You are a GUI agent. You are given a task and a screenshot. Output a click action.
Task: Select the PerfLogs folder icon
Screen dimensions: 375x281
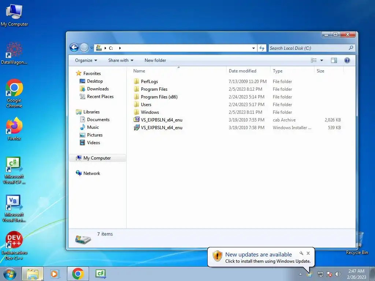point(136,82)
